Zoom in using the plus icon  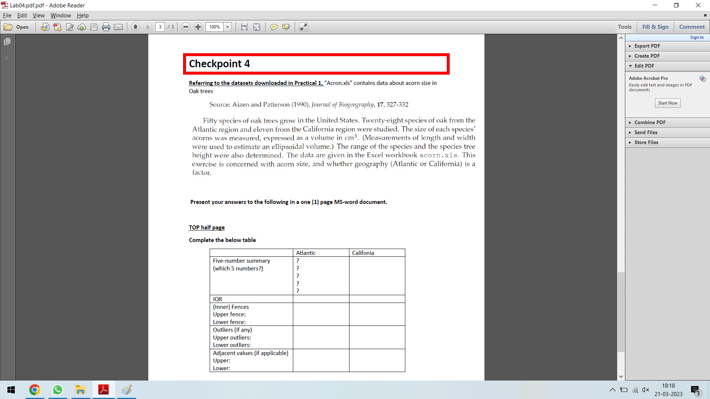(198, 27)
